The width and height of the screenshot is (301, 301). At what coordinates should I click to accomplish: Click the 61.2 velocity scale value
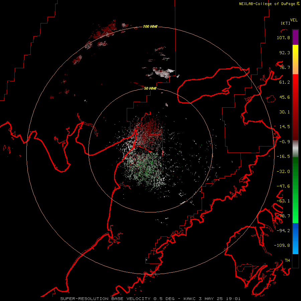[285, 82]
